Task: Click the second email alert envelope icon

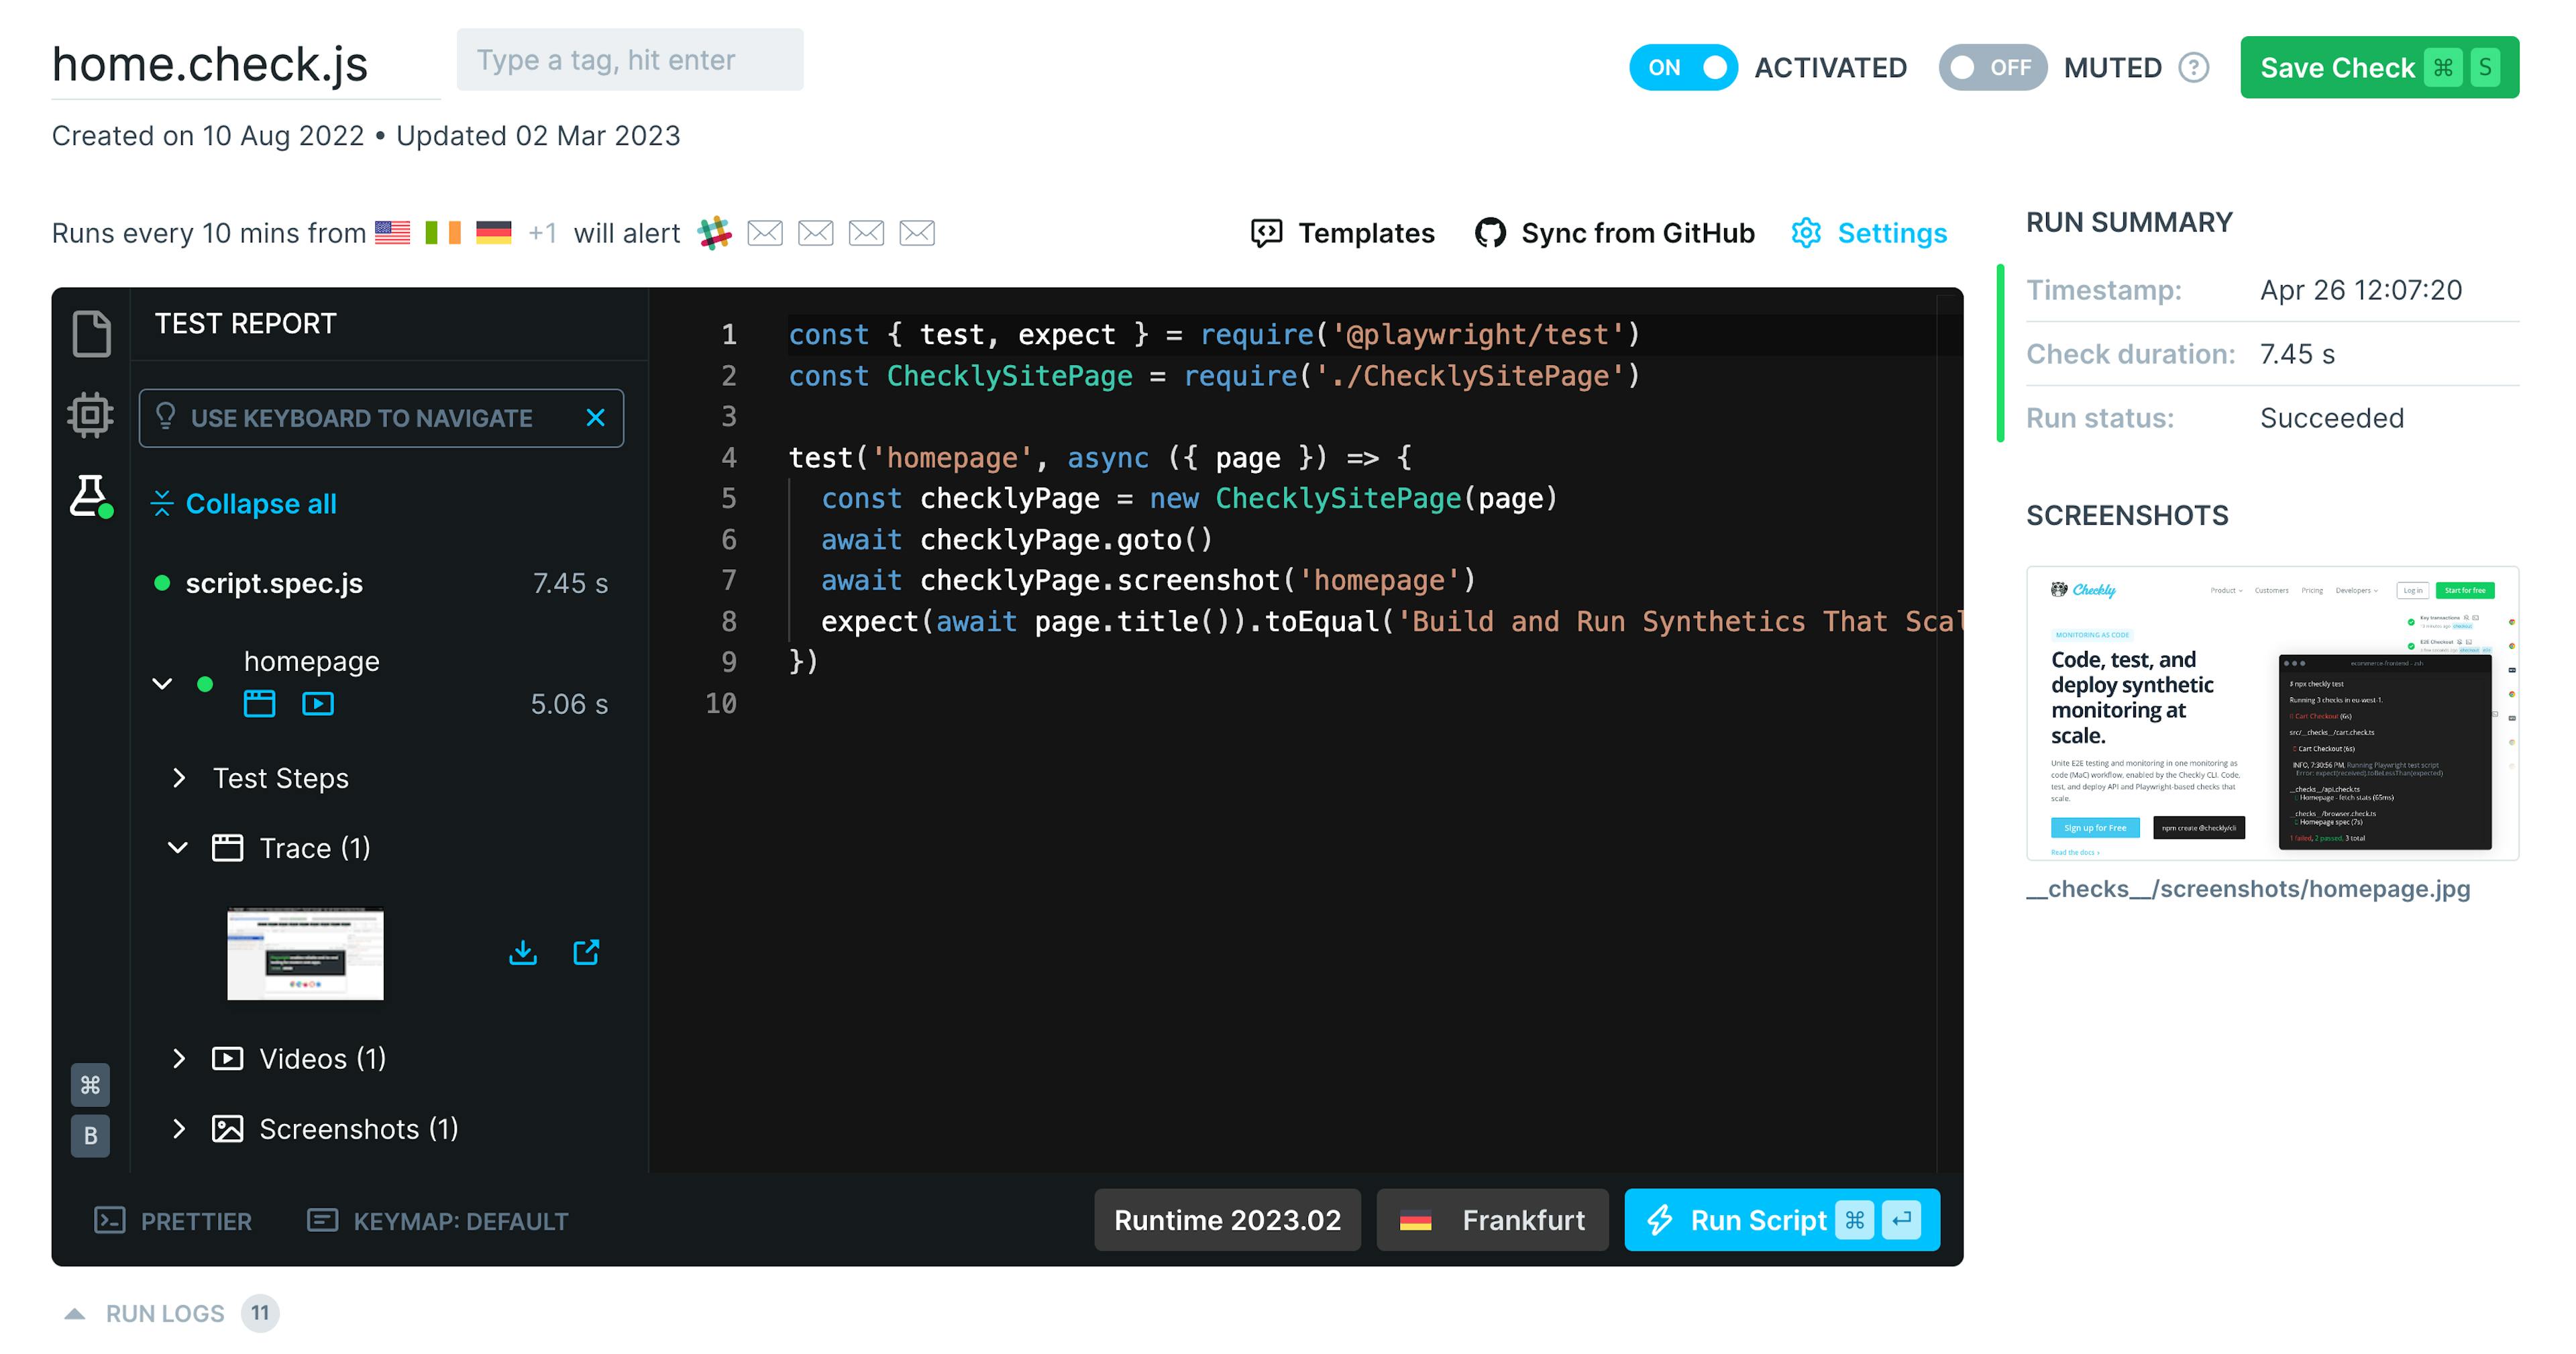Action: tap(816, 233)
